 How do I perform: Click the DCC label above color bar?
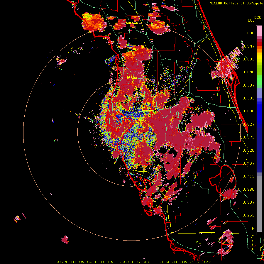tap(258, 18)
